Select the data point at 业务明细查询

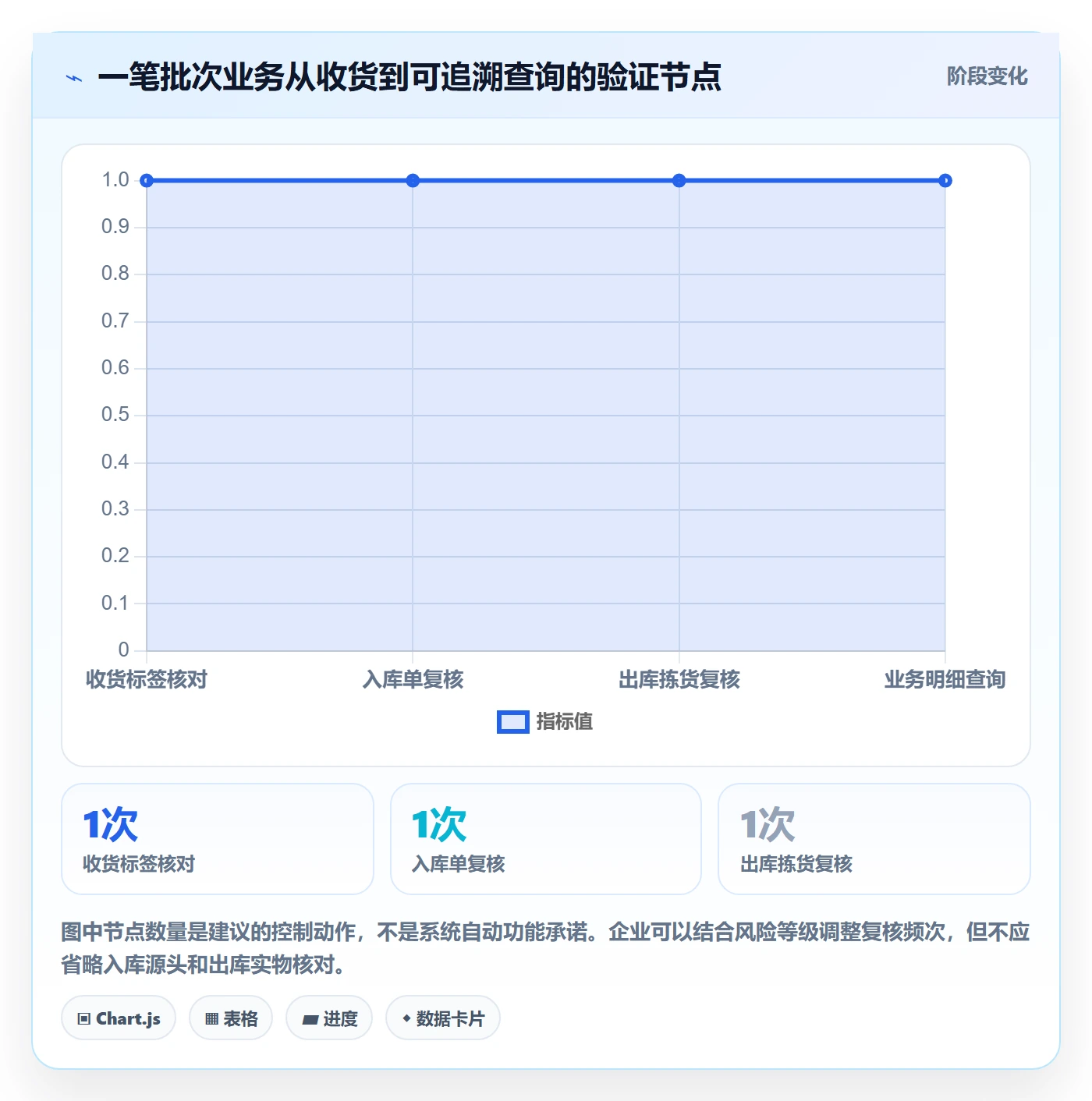tap(945, 181)
